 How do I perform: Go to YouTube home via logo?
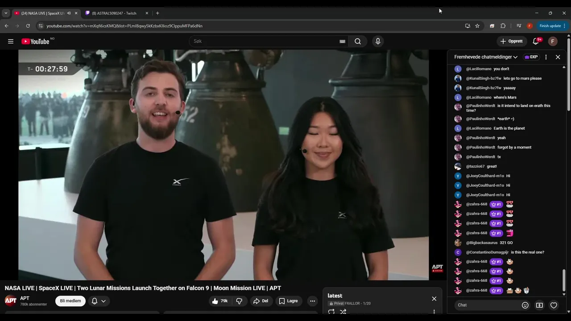[35, 41]
